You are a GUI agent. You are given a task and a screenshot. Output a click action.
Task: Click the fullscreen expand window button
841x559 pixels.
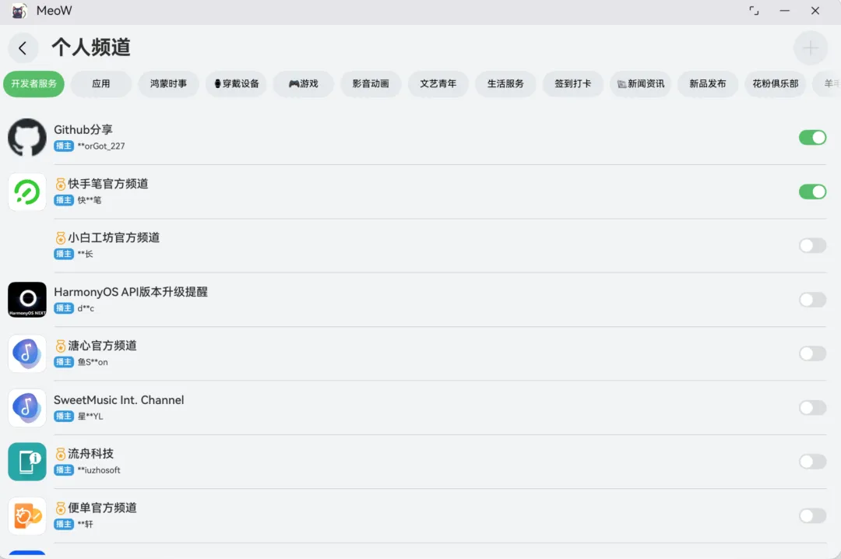[754, 11]
